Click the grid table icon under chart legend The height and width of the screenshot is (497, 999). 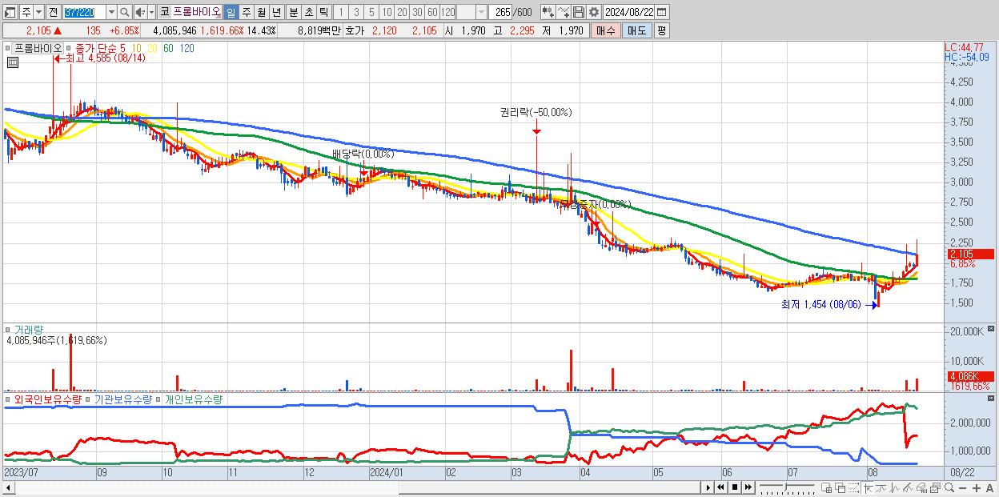pos(11,63)
